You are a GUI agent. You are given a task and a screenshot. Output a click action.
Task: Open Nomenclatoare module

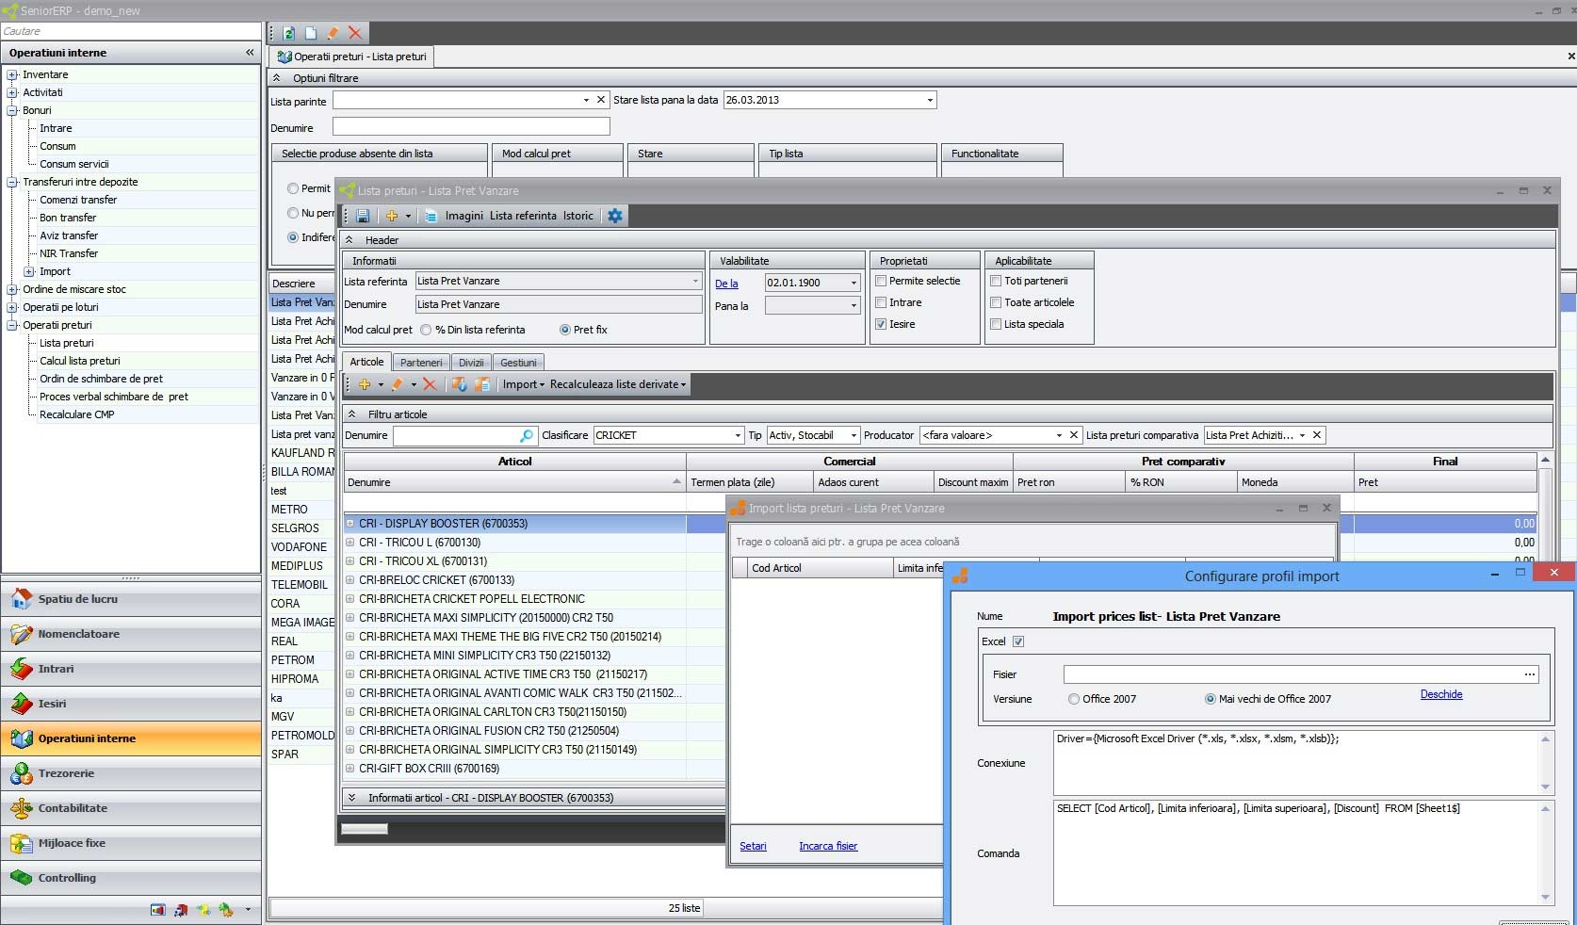tap(131, 634)
